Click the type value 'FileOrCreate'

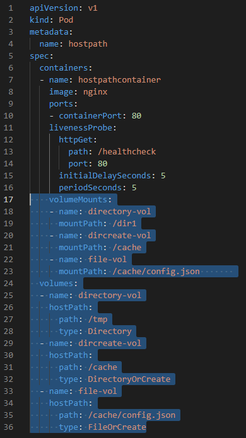coord(117,427)
